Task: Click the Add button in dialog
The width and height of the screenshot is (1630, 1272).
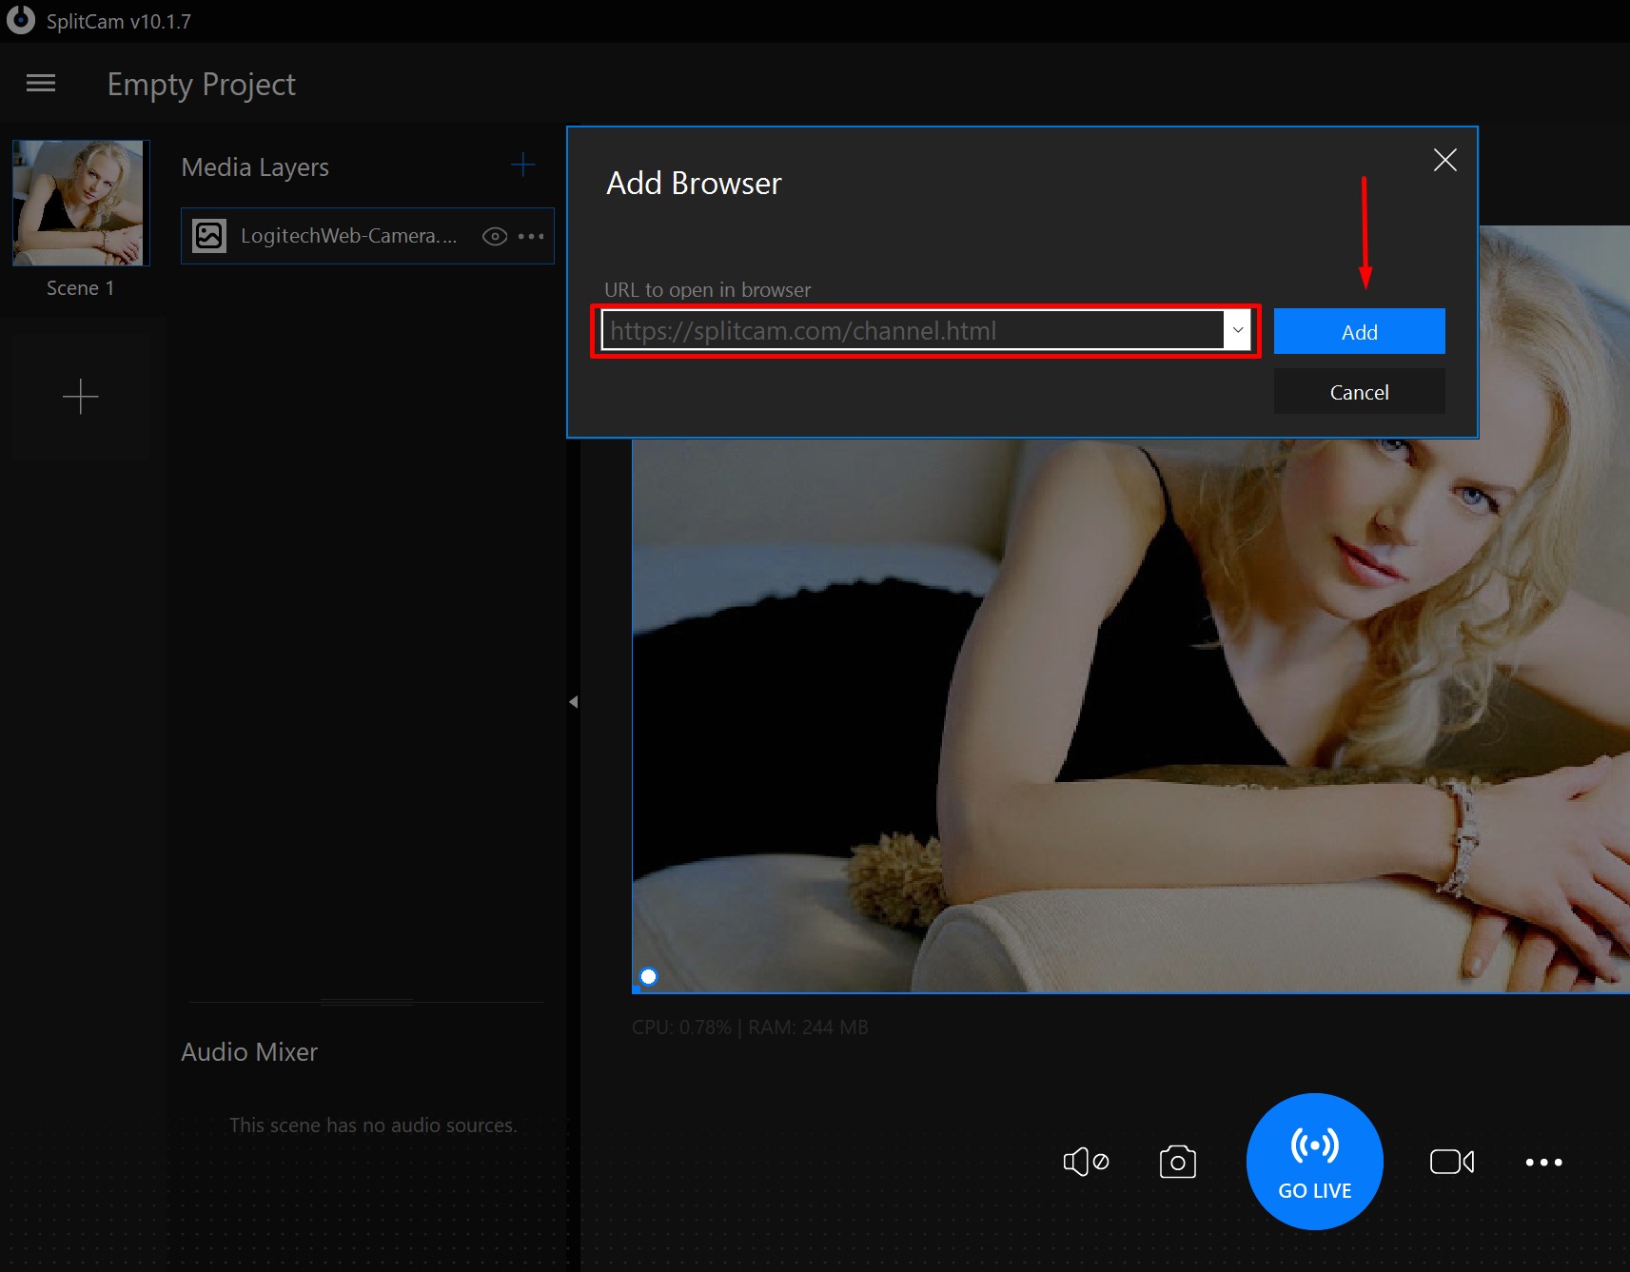Action: pos(1358,332)
